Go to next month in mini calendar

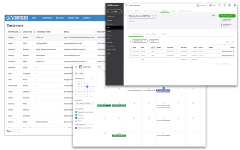(x=93, y=79)
